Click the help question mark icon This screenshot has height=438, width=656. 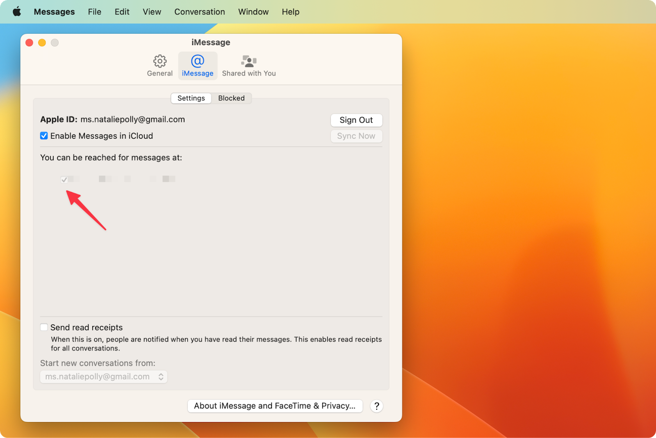coord(376,406)
